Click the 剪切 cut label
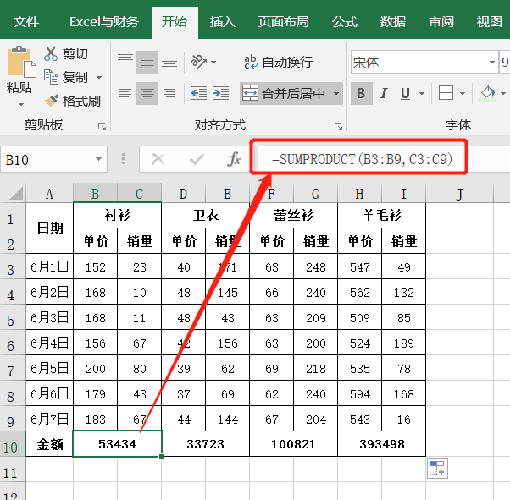The image size is (510, 500). tap(75, 53)
